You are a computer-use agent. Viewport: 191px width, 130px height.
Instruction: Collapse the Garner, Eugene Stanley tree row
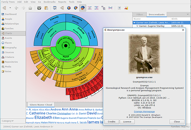(137, 26)
